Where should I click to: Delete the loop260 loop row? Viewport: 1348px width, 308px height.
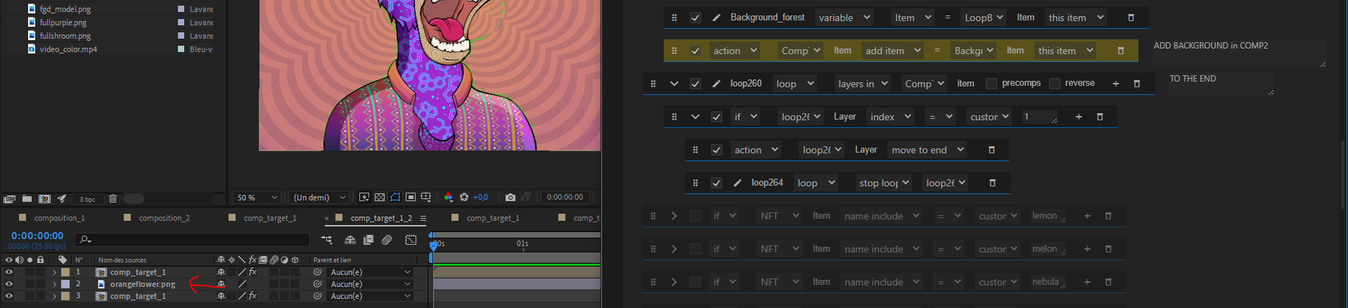[x=1136, y=84]
